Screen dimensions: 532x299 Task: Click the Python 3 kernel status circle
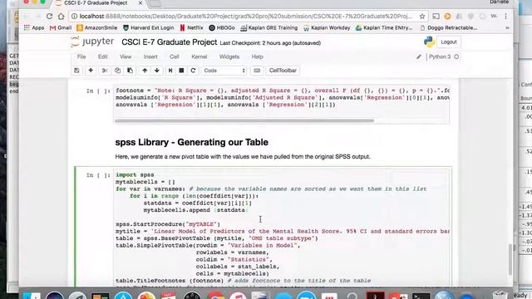click(x=456, y=56)
